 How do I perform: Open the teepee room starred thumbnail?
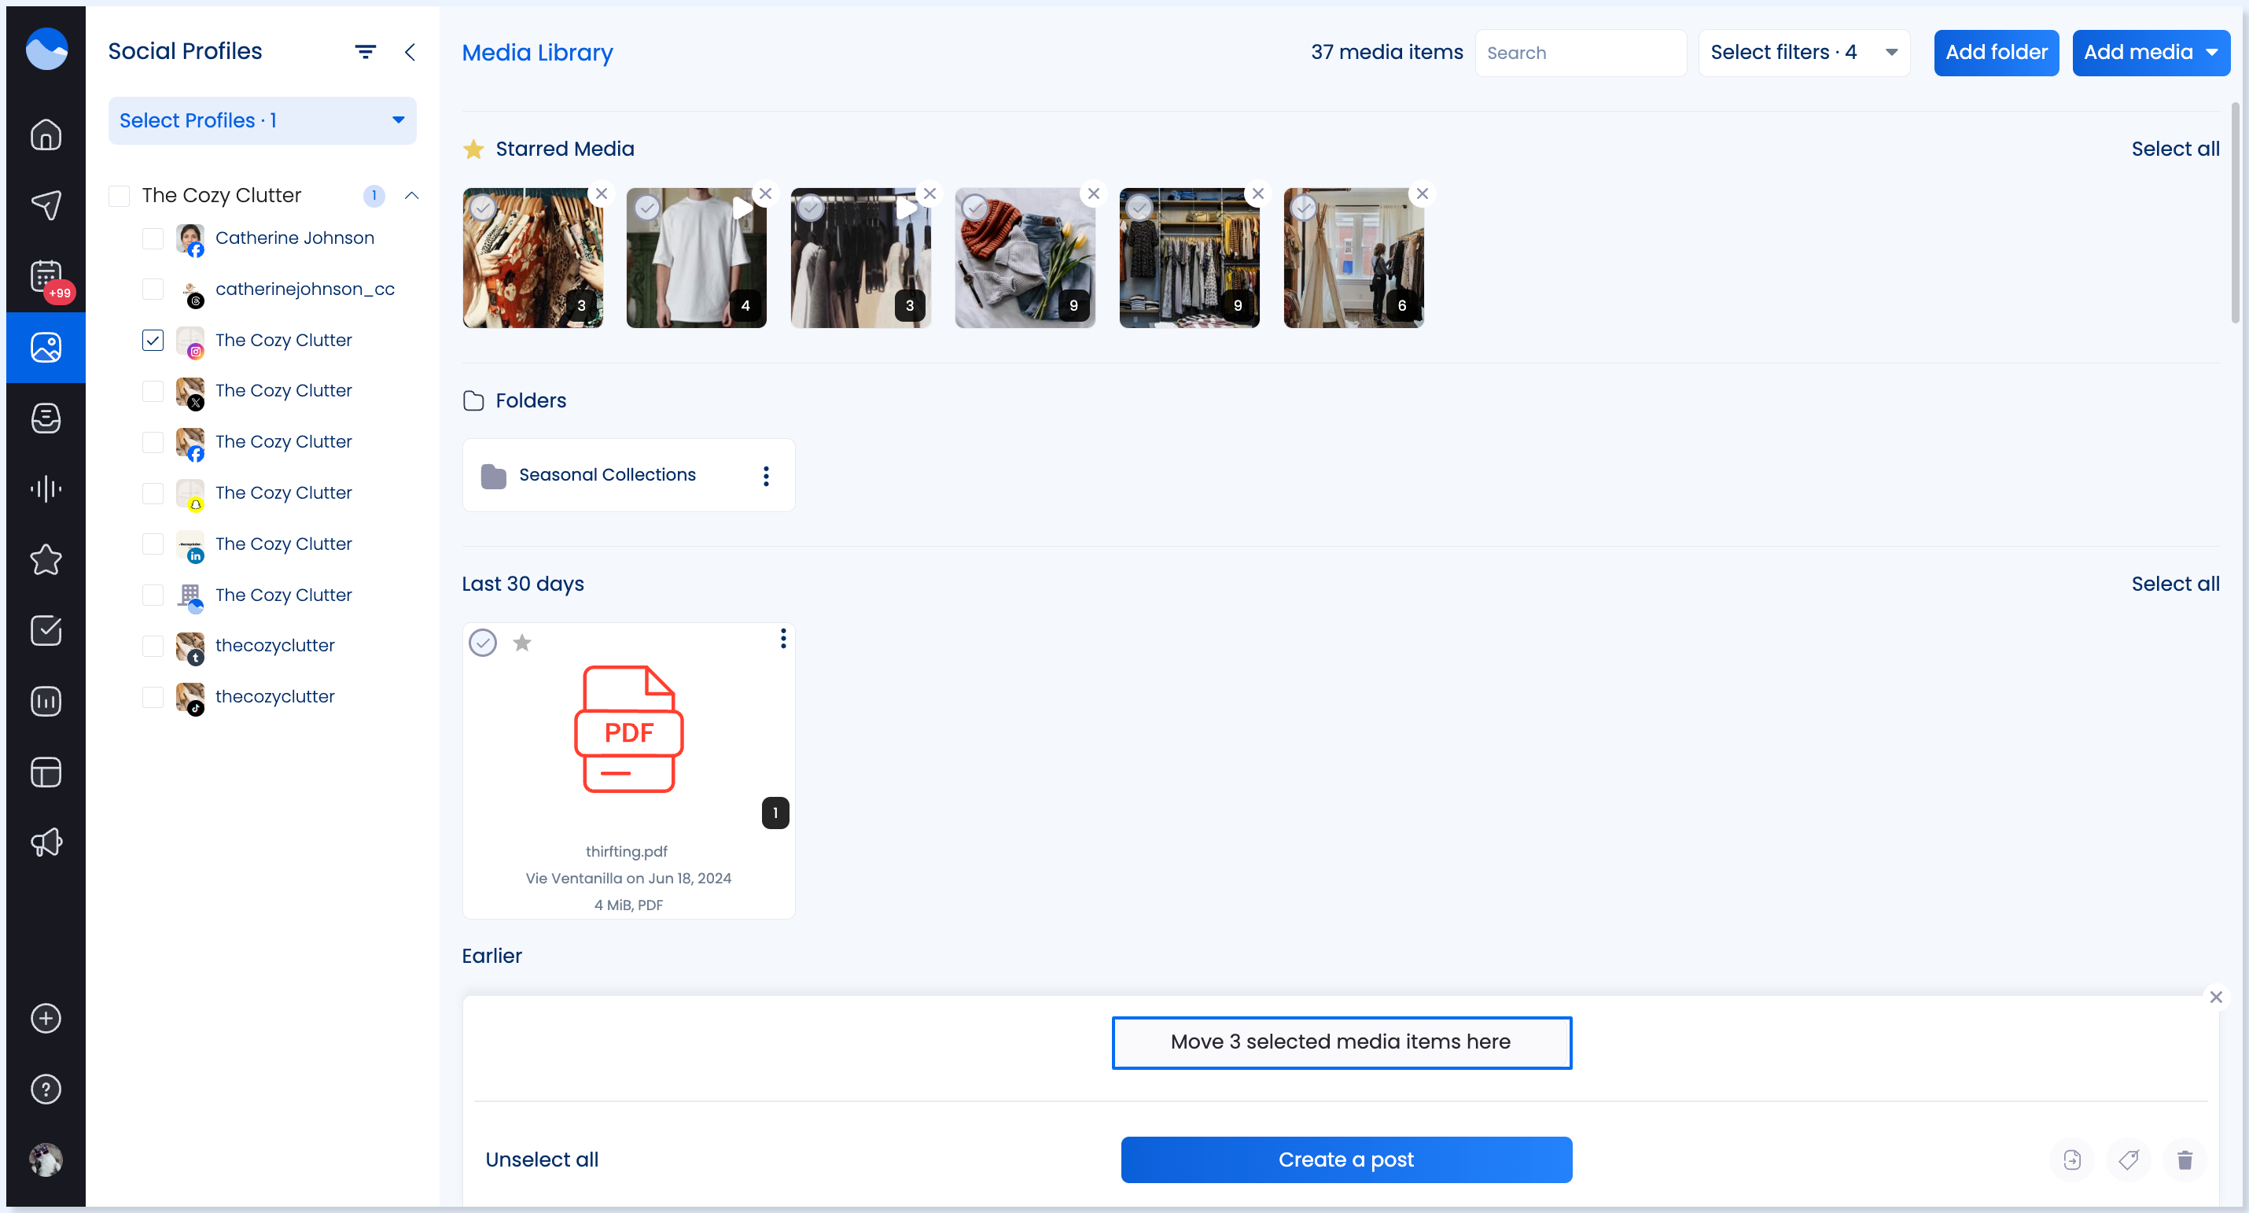tap(1353, 257)
